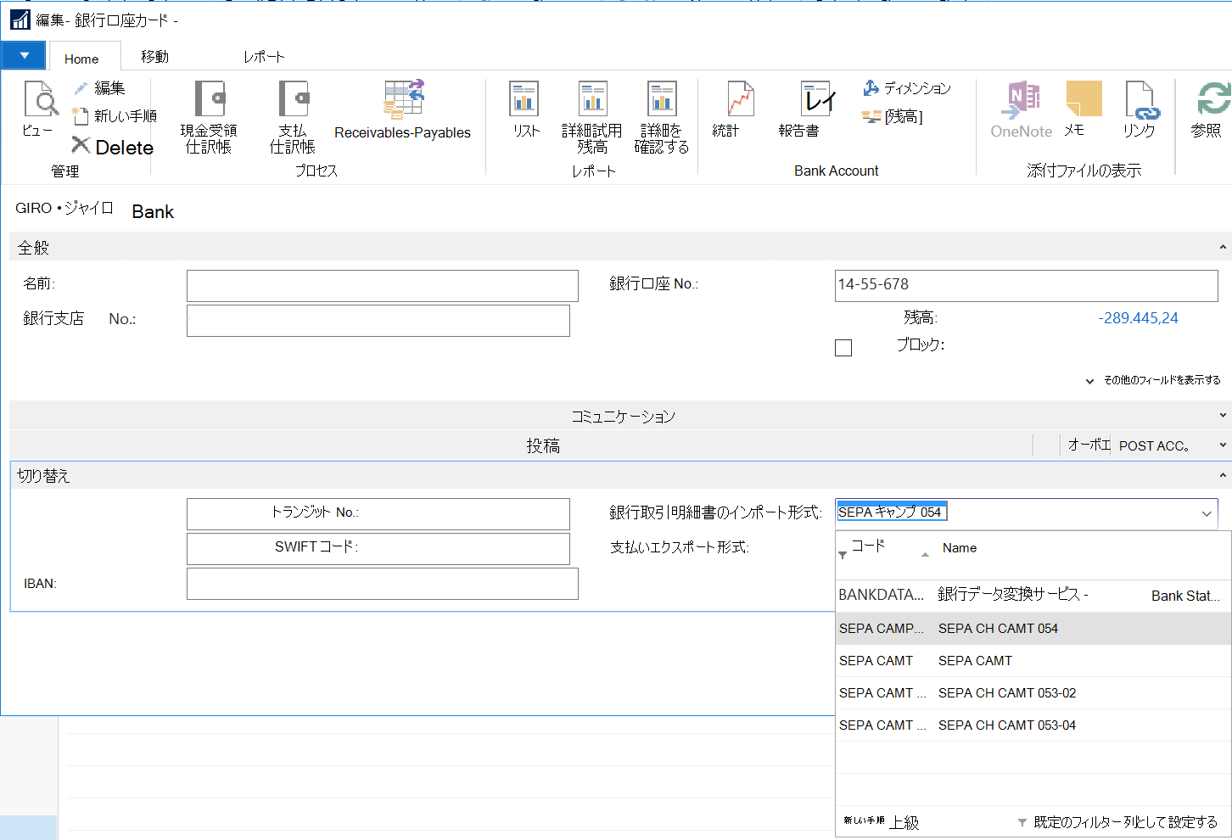Select the SEPA CH CAMT 053-02 row
This screenshot has height=840, width=1232.
[1033, 693]
